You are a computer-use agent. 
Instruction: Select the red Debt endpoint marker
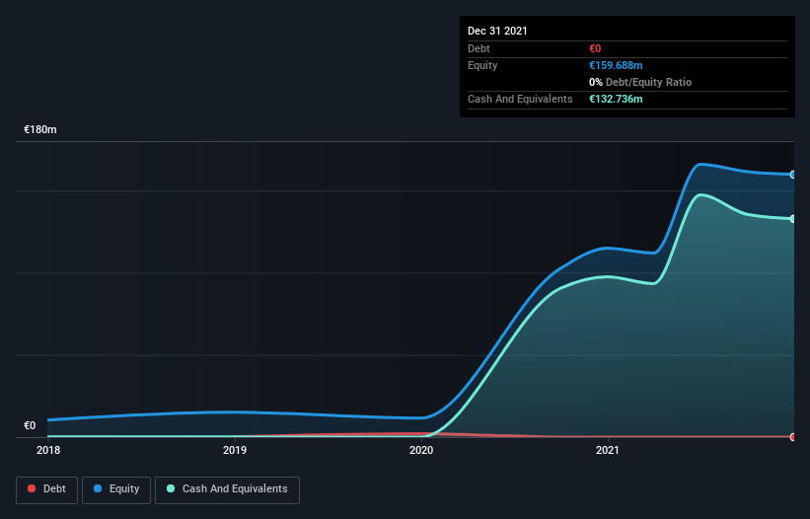[793, 437]
